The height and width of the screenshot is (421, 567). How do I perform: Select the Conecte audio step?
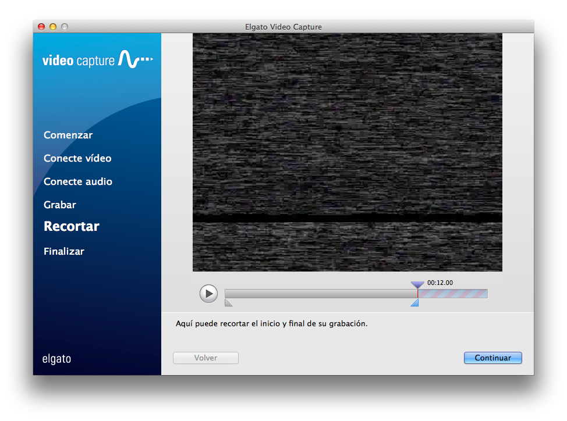coord(78,181)
